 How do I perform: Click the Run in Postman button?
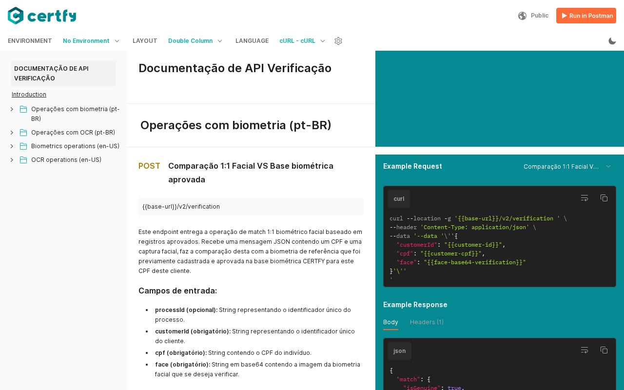[586, 16]
